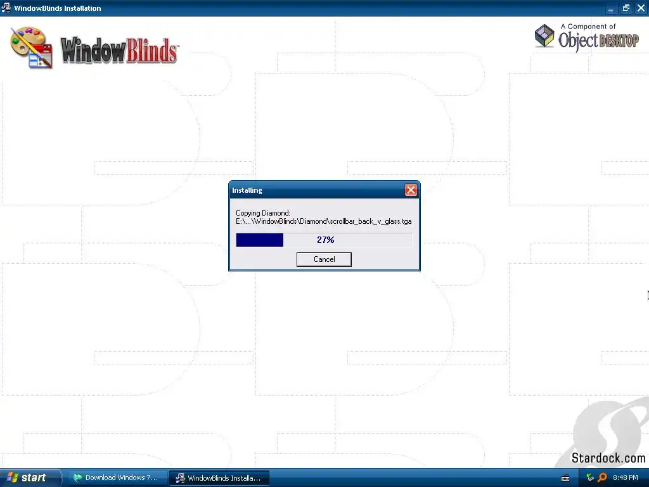Click the Stardock.com text
The height and width of the screenshot is (487, 649).
[x=608, y=458]
